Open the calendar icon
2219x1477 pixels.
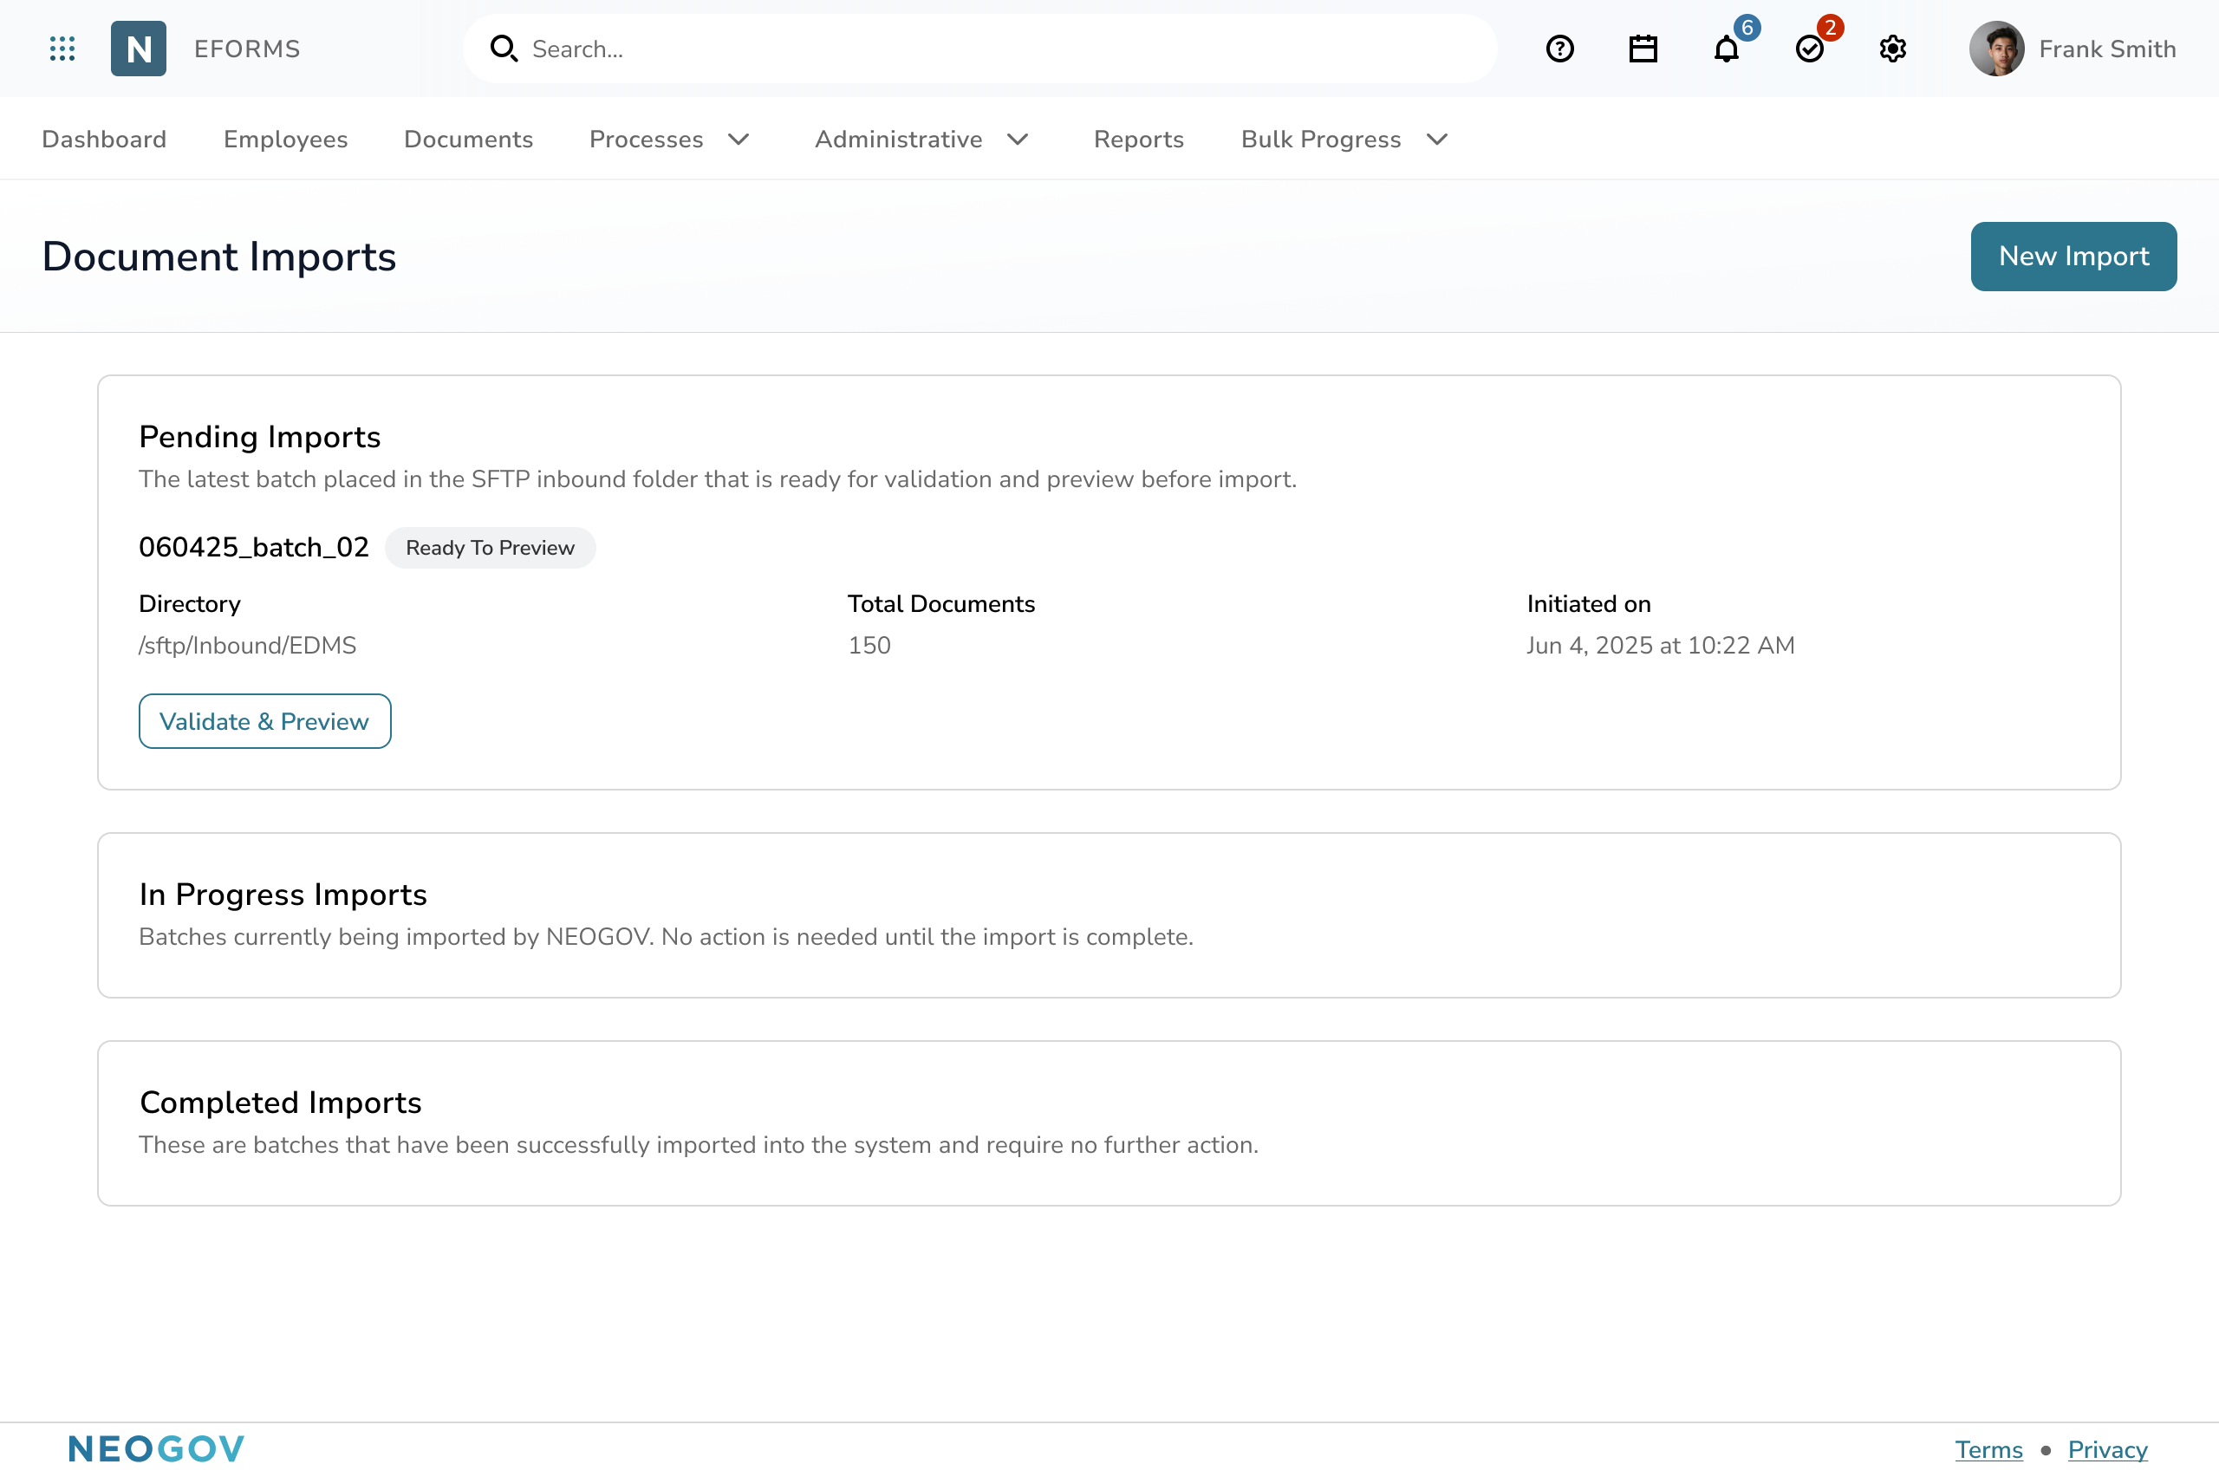[x=1642, y=48]
